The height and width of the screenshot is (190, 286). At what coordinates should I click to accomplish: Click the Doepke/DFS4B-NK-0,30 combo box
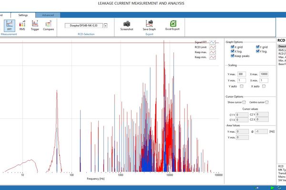click(x=84, y=26)
